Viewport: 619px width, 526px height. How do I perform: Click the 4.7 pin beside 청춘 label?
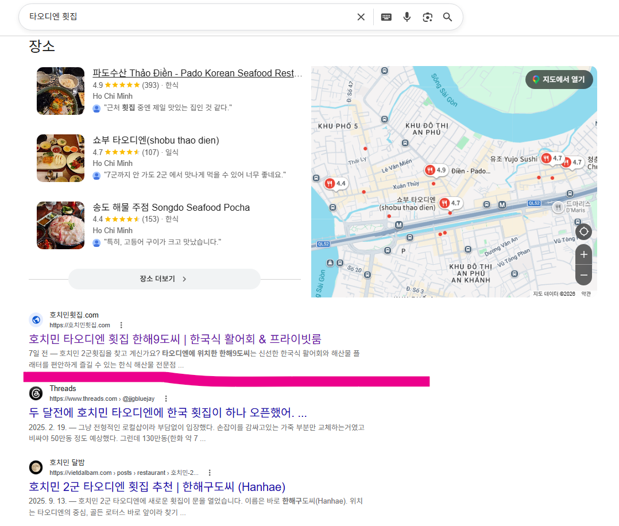point(573,163)
